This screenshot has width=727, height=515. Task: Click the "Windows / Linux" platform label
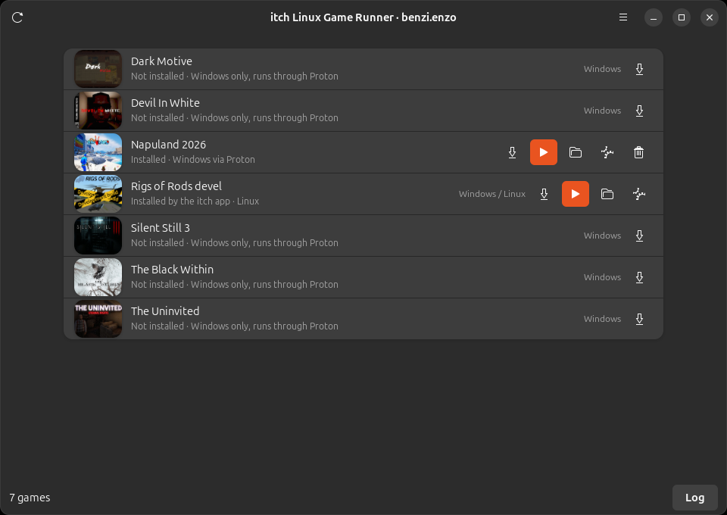click(492, 194)
